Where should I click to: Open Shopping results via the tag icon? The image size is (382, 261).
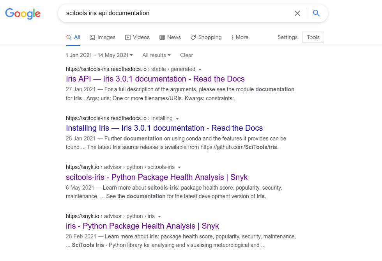point(193,37)
